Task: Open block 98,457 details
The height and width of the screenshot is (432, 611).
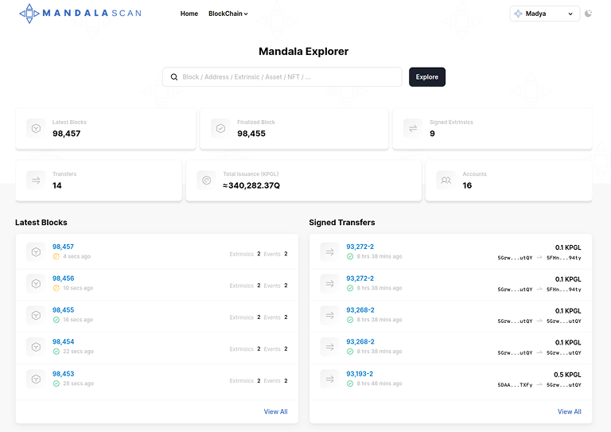Action: point(63,247)
